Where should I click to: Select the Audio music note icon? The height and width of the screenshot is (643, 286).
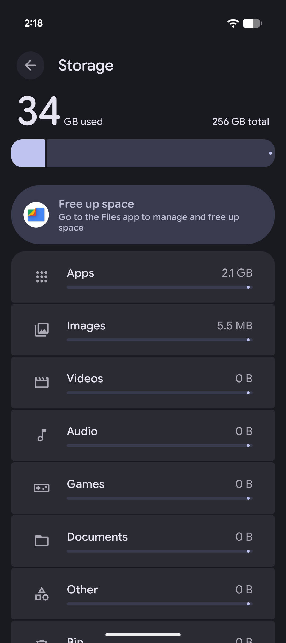pyautogui.click(x=42, y=435)
